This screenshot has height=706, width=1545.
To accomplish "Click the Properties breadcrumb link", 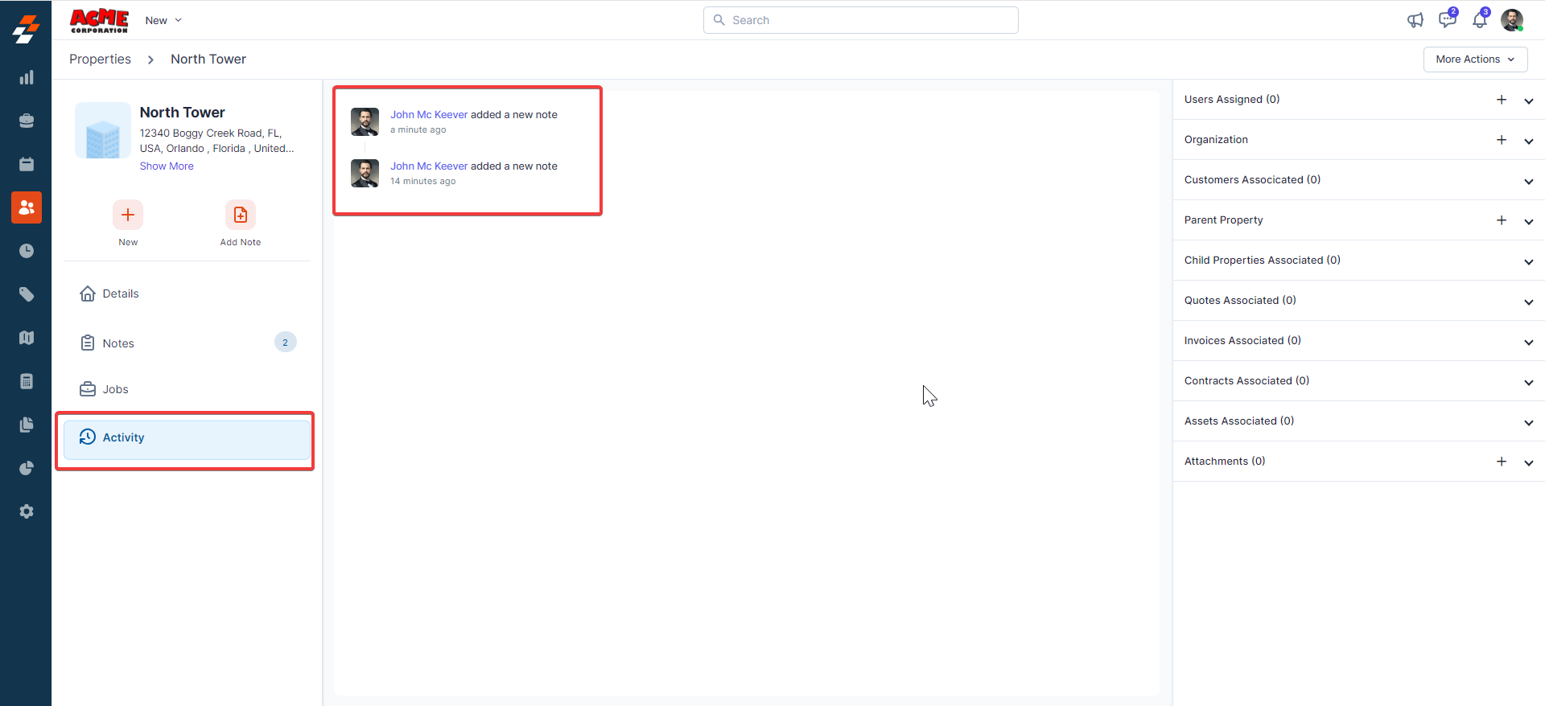I will (x=100, y=60).
